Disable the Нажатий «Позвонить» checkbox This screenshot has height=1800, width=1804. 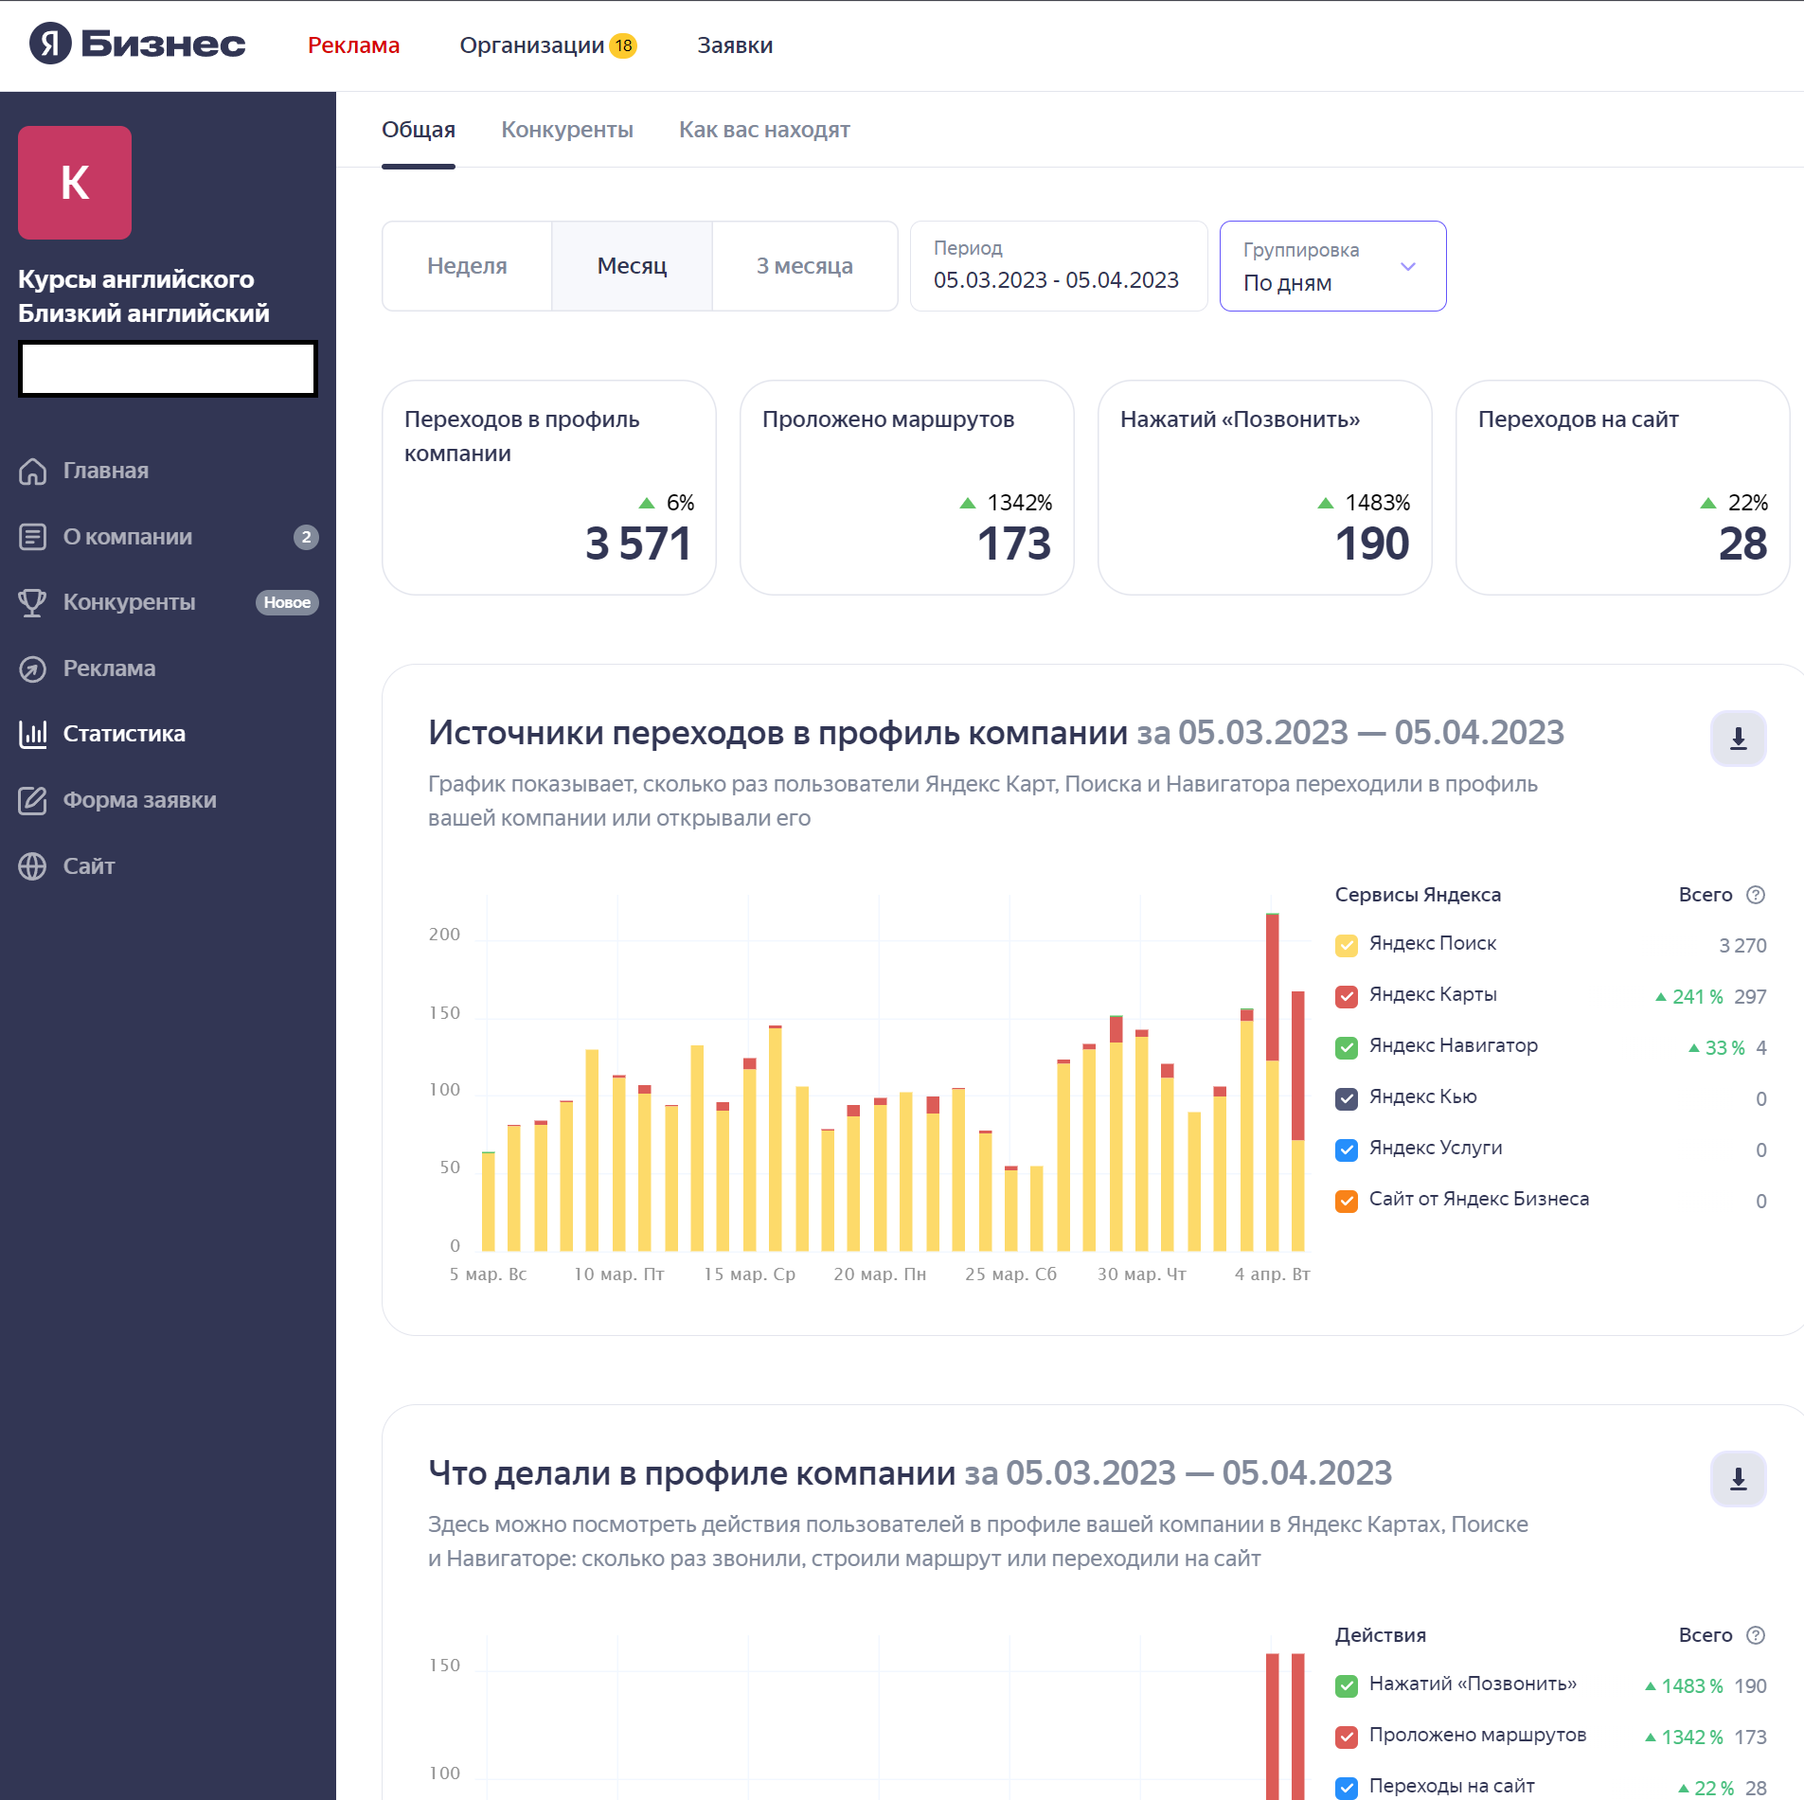point(1347,1685)
